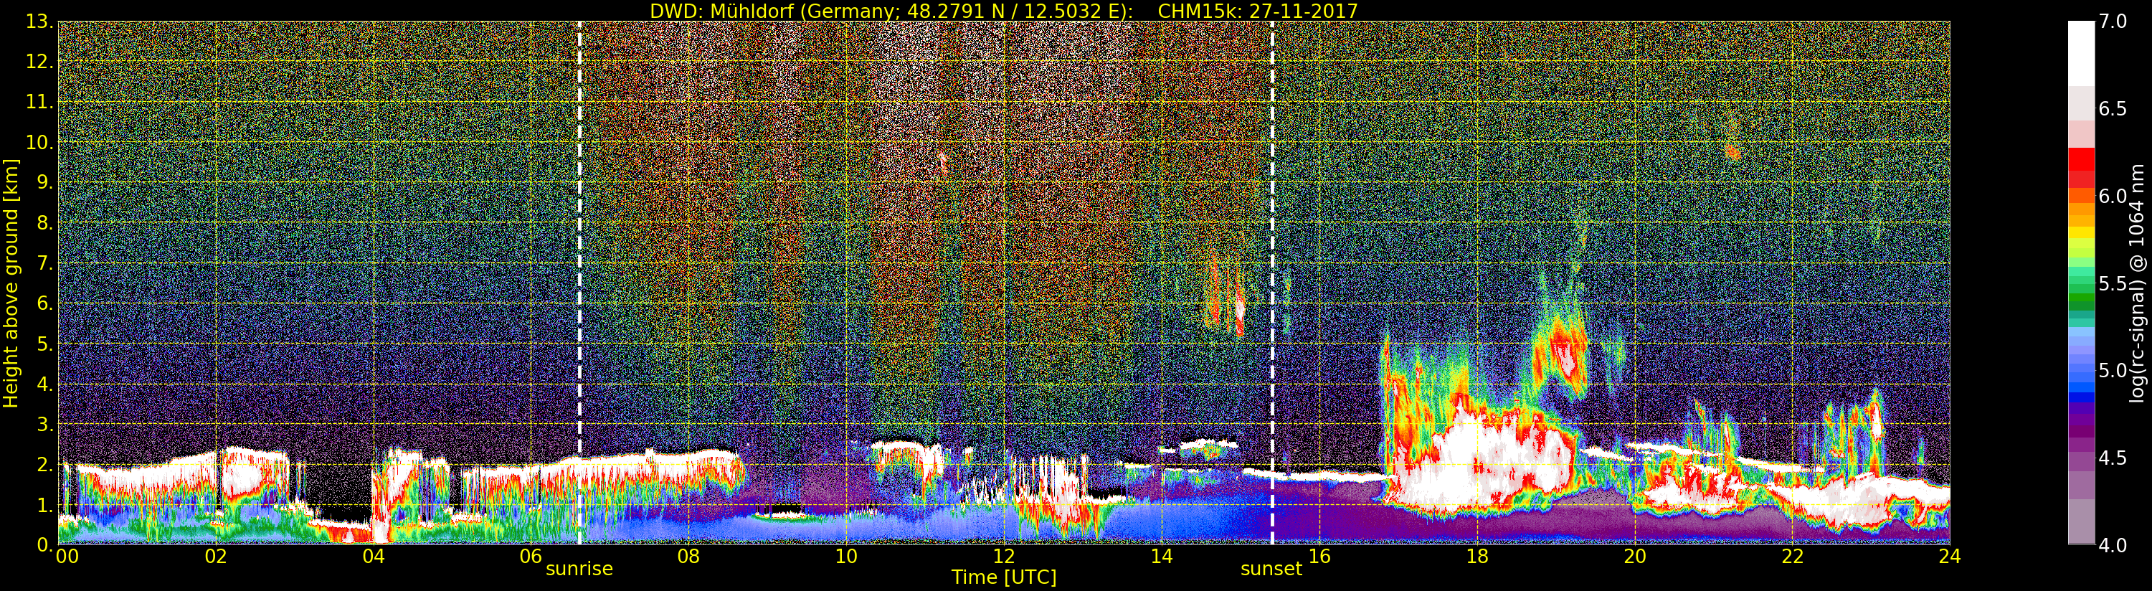Click the "02" time axis tick label
This screenshot has width=2152, height=591.
pyautogui.click(x=216, y=556)
